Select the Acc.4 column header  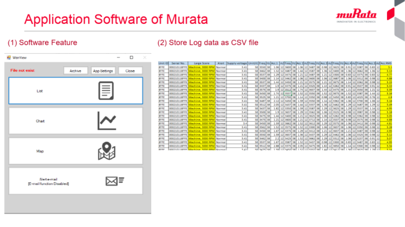click(348, 63)
